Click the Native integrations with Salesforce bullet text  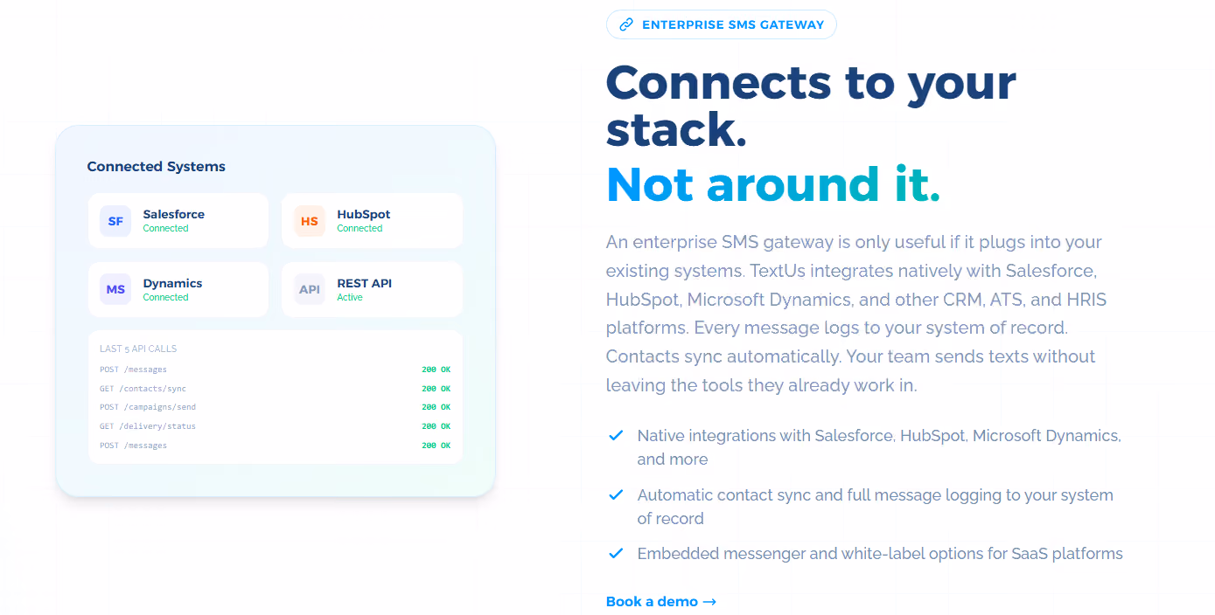(x=879, y=447)
